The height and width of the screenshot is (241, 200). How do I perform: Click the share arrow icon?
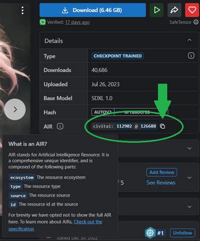[x=174, y=10]
